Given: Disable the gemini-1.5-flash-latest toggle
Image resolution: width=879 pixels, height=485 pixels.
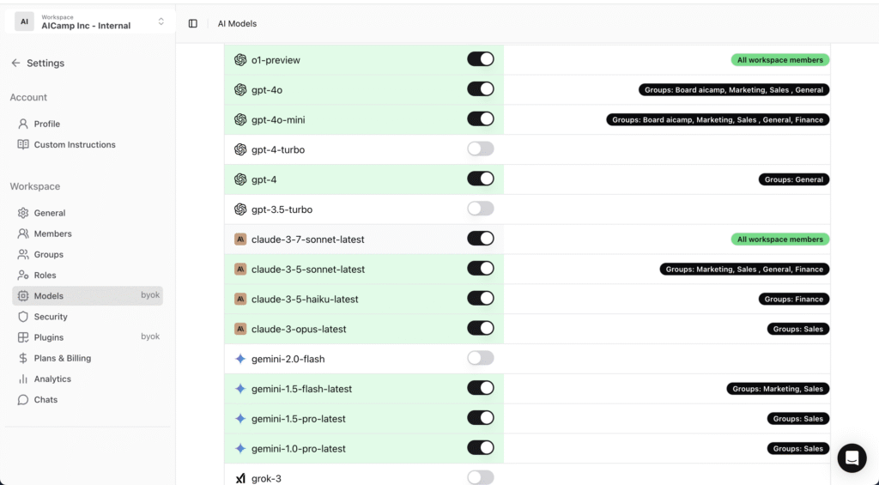Looking at the screenshot, I should 481,388.
